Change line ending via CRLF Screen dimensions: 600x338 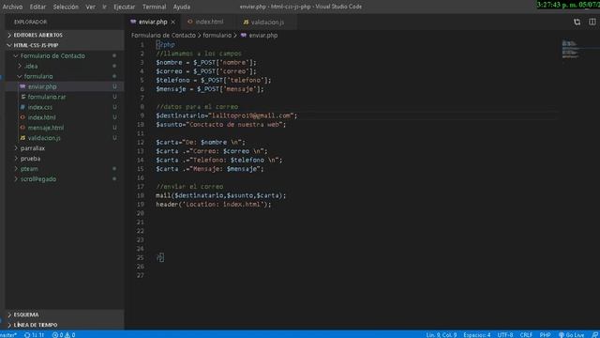pyautogui.click(x=526, y=335)
